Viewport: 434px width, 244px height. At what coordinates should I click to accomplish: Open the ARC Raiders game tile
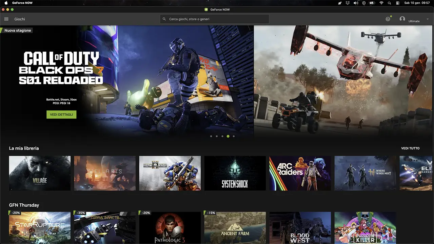pos(300,173)
